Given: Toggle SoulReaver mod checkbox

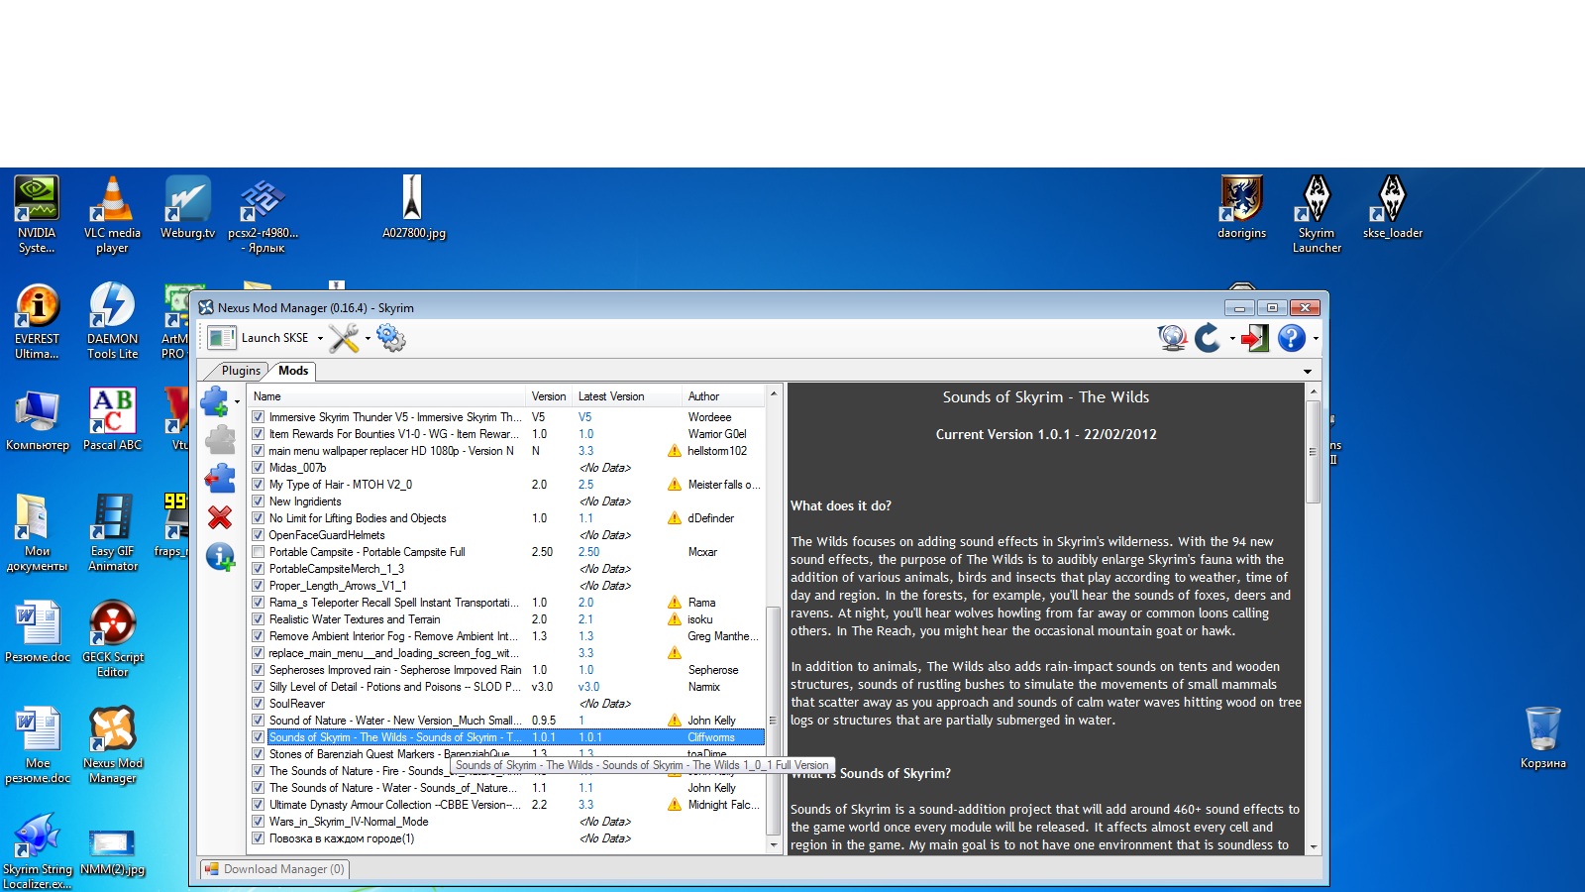Looking at the screenshot, I should click(x=259, y=704).
